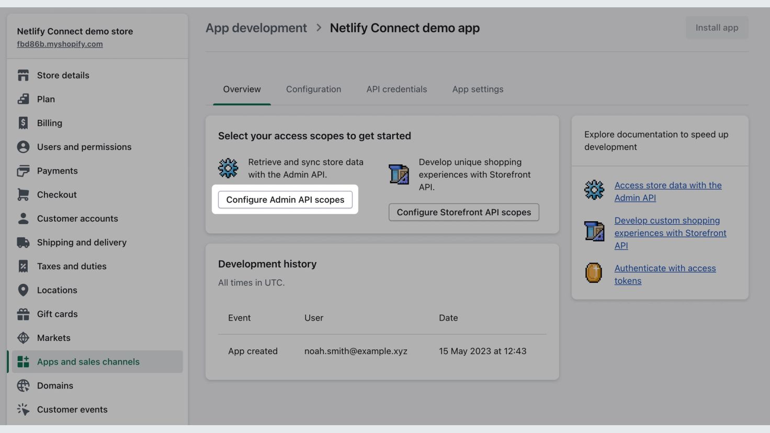This screenshot has width=770, height=433.
Task: Click the gear icon in documentation panel
Action: pos(594,190)
